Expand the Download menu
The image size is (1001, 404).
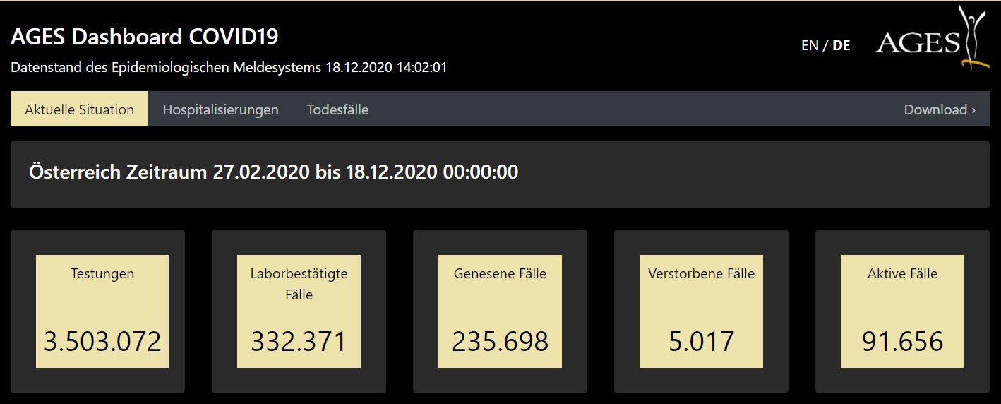pos(940,109)
